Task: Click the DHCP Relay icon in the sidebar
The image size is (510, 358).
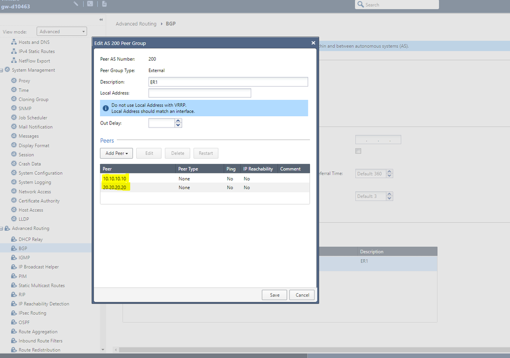Action: [x=14, y=239]
